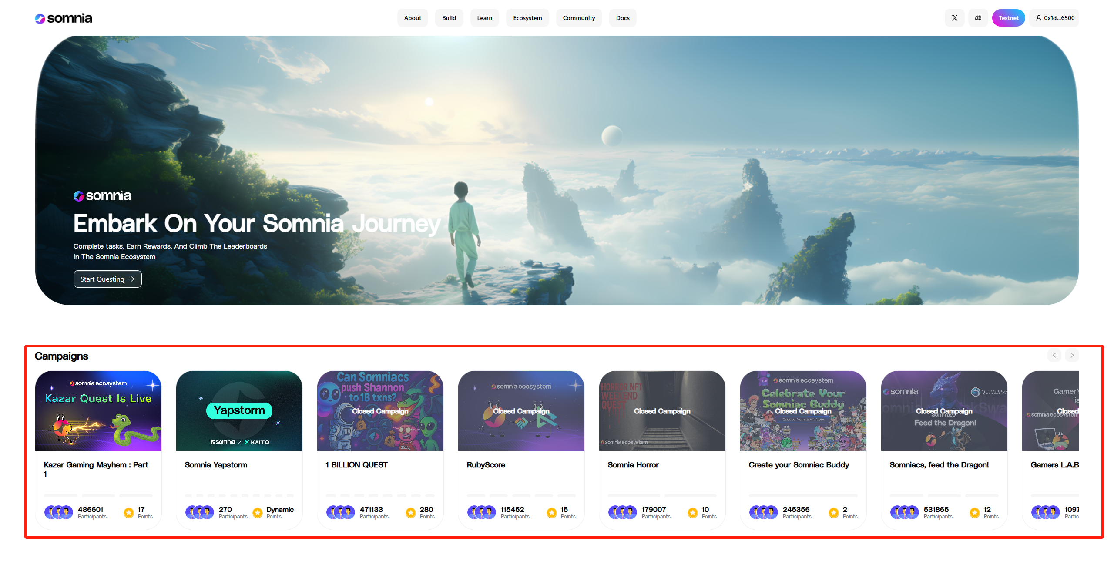Click Kazar Gaming Mayhem points star icon
This screenshot has height=568, width=1114.
pyautogui.click(x=129, y=513)
